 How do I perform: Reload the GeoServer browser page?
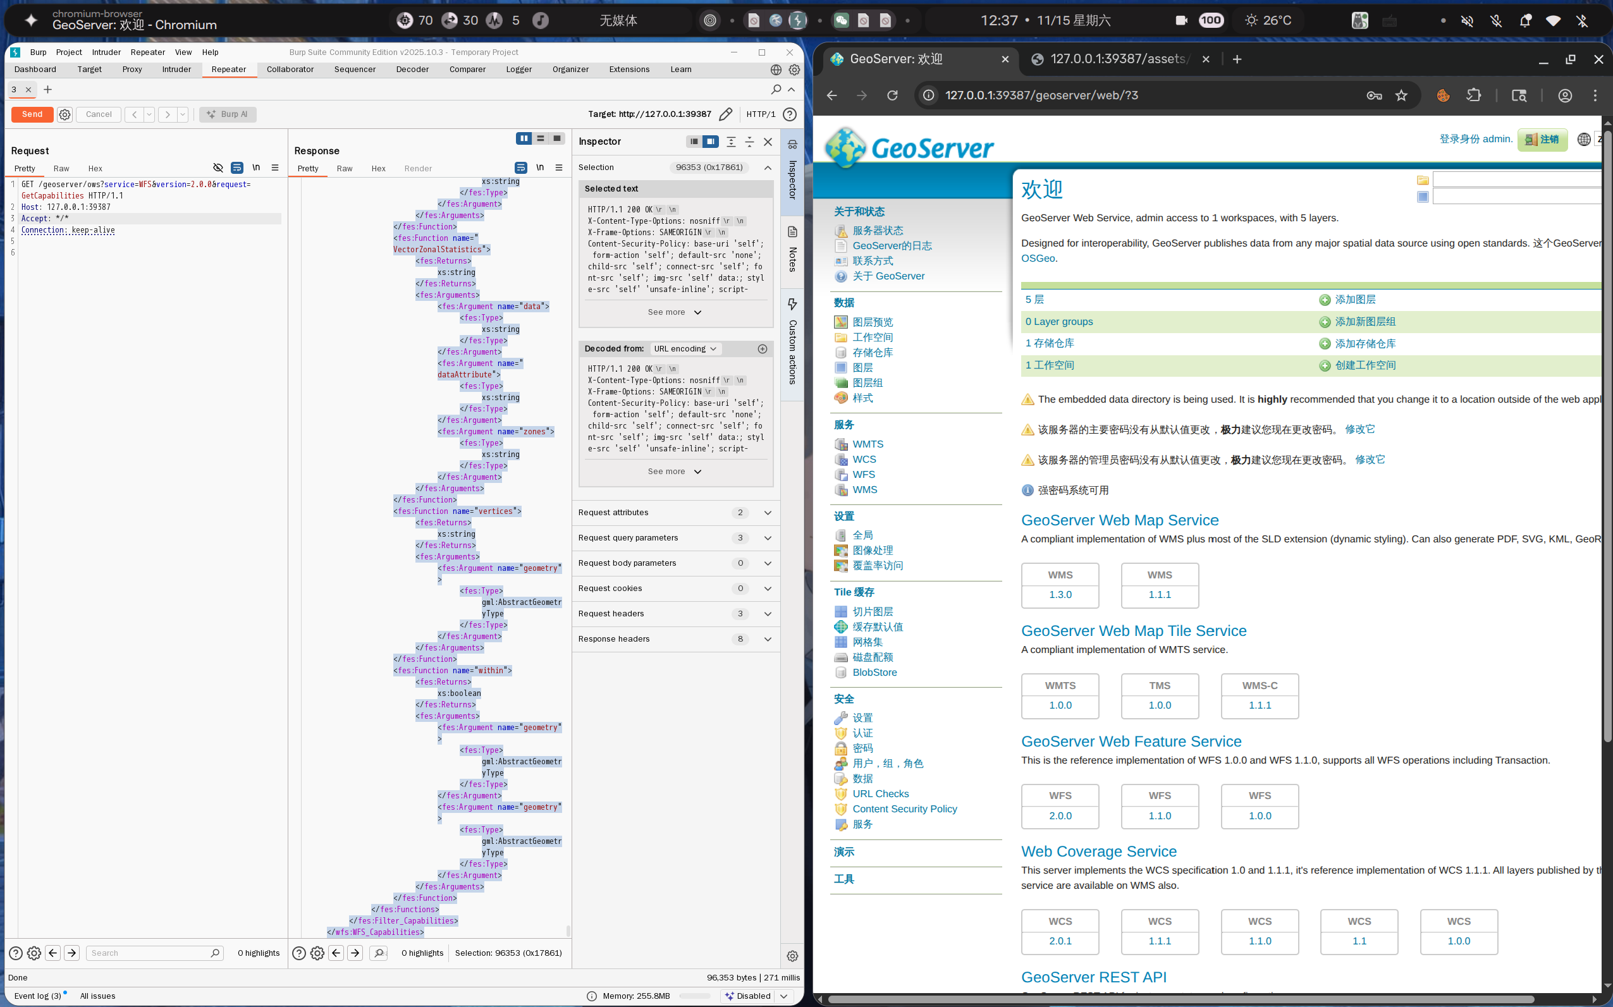(892, 95)
